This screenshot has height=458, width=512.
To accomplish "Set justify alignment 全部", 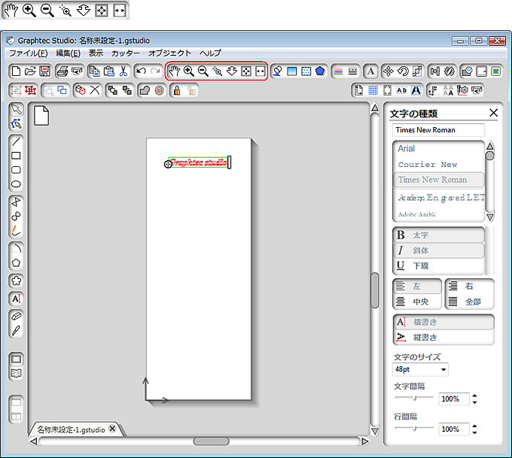I will coord(470,302).
